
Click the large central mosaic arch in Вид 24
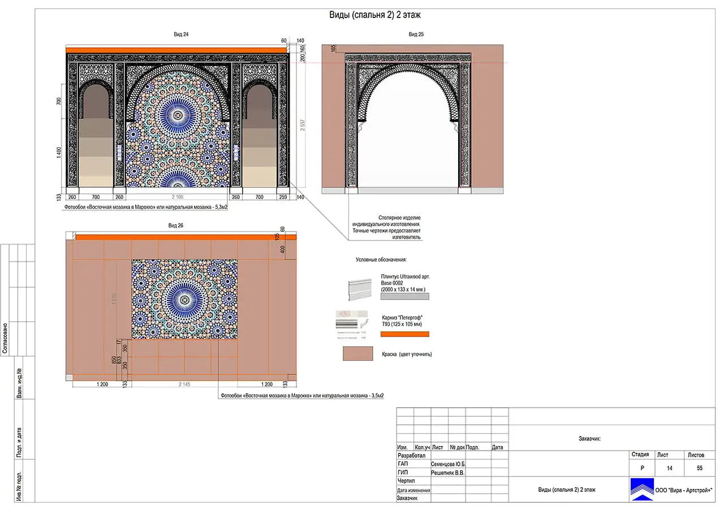coord(178,125)
